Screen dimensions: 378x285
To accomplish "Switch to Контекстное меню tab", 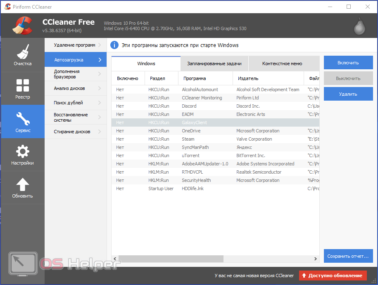I will pyautogui.click(x=282, y=64).
